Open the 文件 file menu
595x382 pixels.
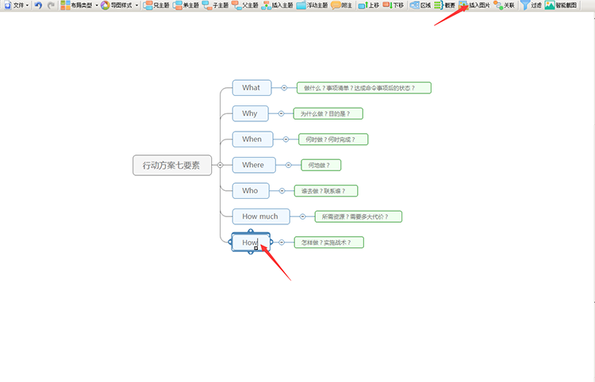click(15, 5)
